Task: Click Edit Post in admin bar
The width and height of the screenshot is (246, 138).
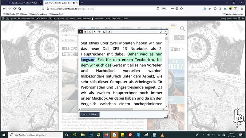Action: [71, 18]
